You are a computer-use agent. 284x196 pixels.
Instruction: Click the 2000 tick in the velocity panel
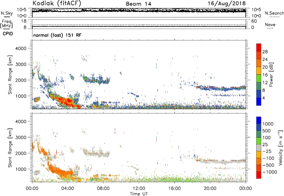[21, 153]
